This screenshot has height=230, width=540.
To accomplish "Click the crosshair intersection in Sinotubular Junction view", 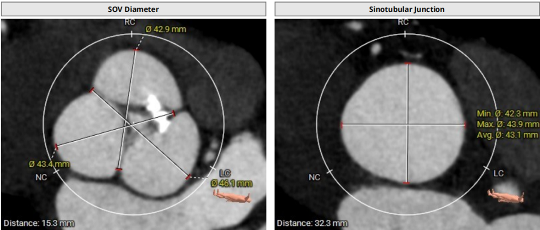I will tap(408, 124).
